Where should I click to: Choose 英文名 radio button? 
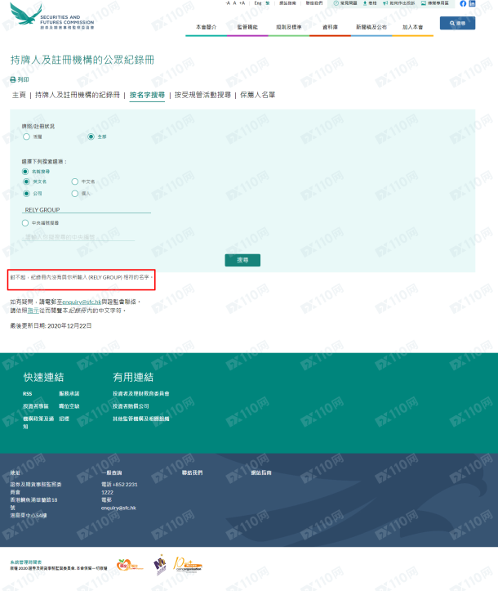click(26, 181)
